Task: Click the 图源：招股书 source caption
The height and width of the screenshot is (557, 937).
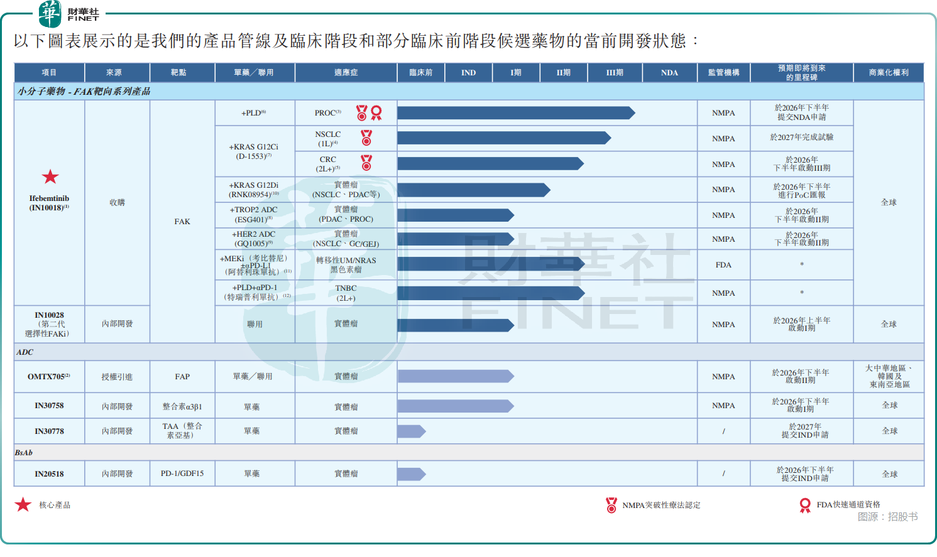Action: coord(887,517)
